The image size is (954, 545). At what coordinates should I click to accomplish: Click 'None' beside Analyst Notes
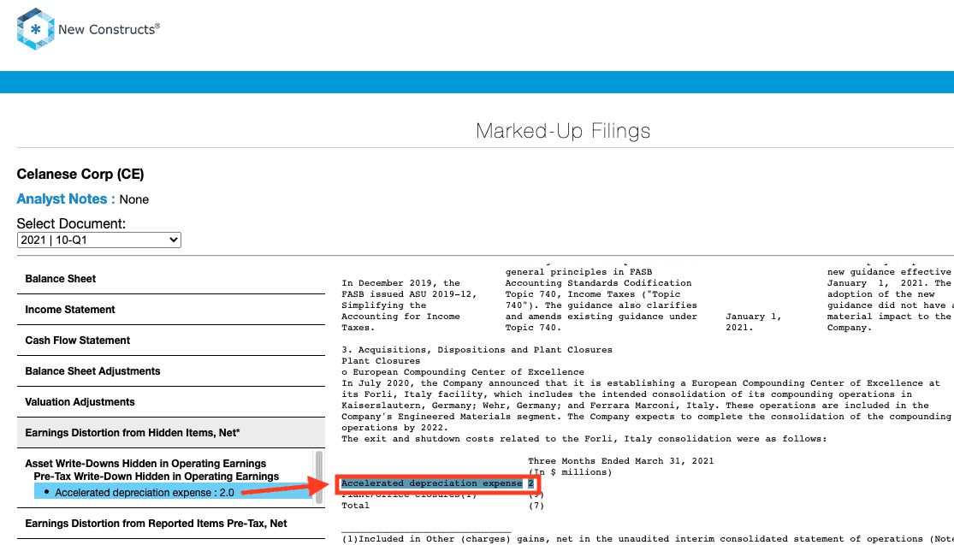(x=133, y=199)
